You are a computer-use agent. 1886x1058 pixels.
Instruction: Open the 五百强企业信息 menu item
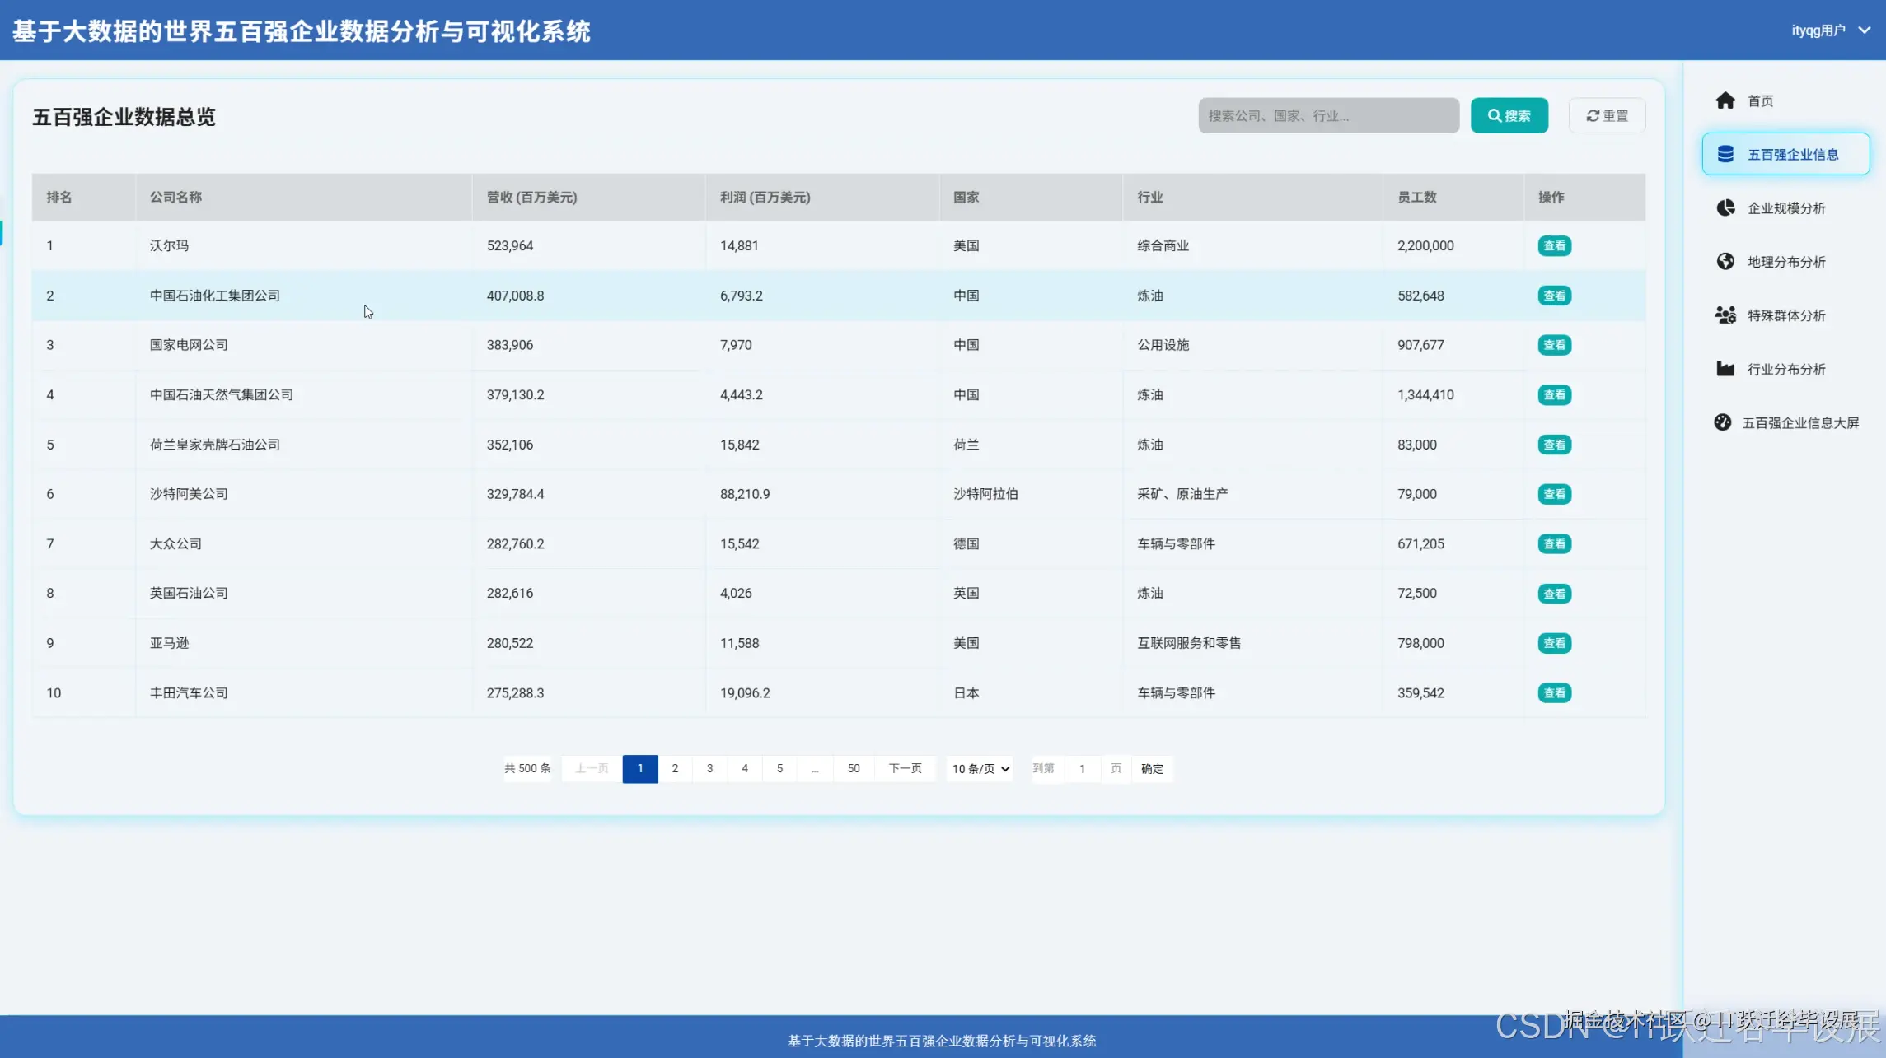click(1785, 154)
